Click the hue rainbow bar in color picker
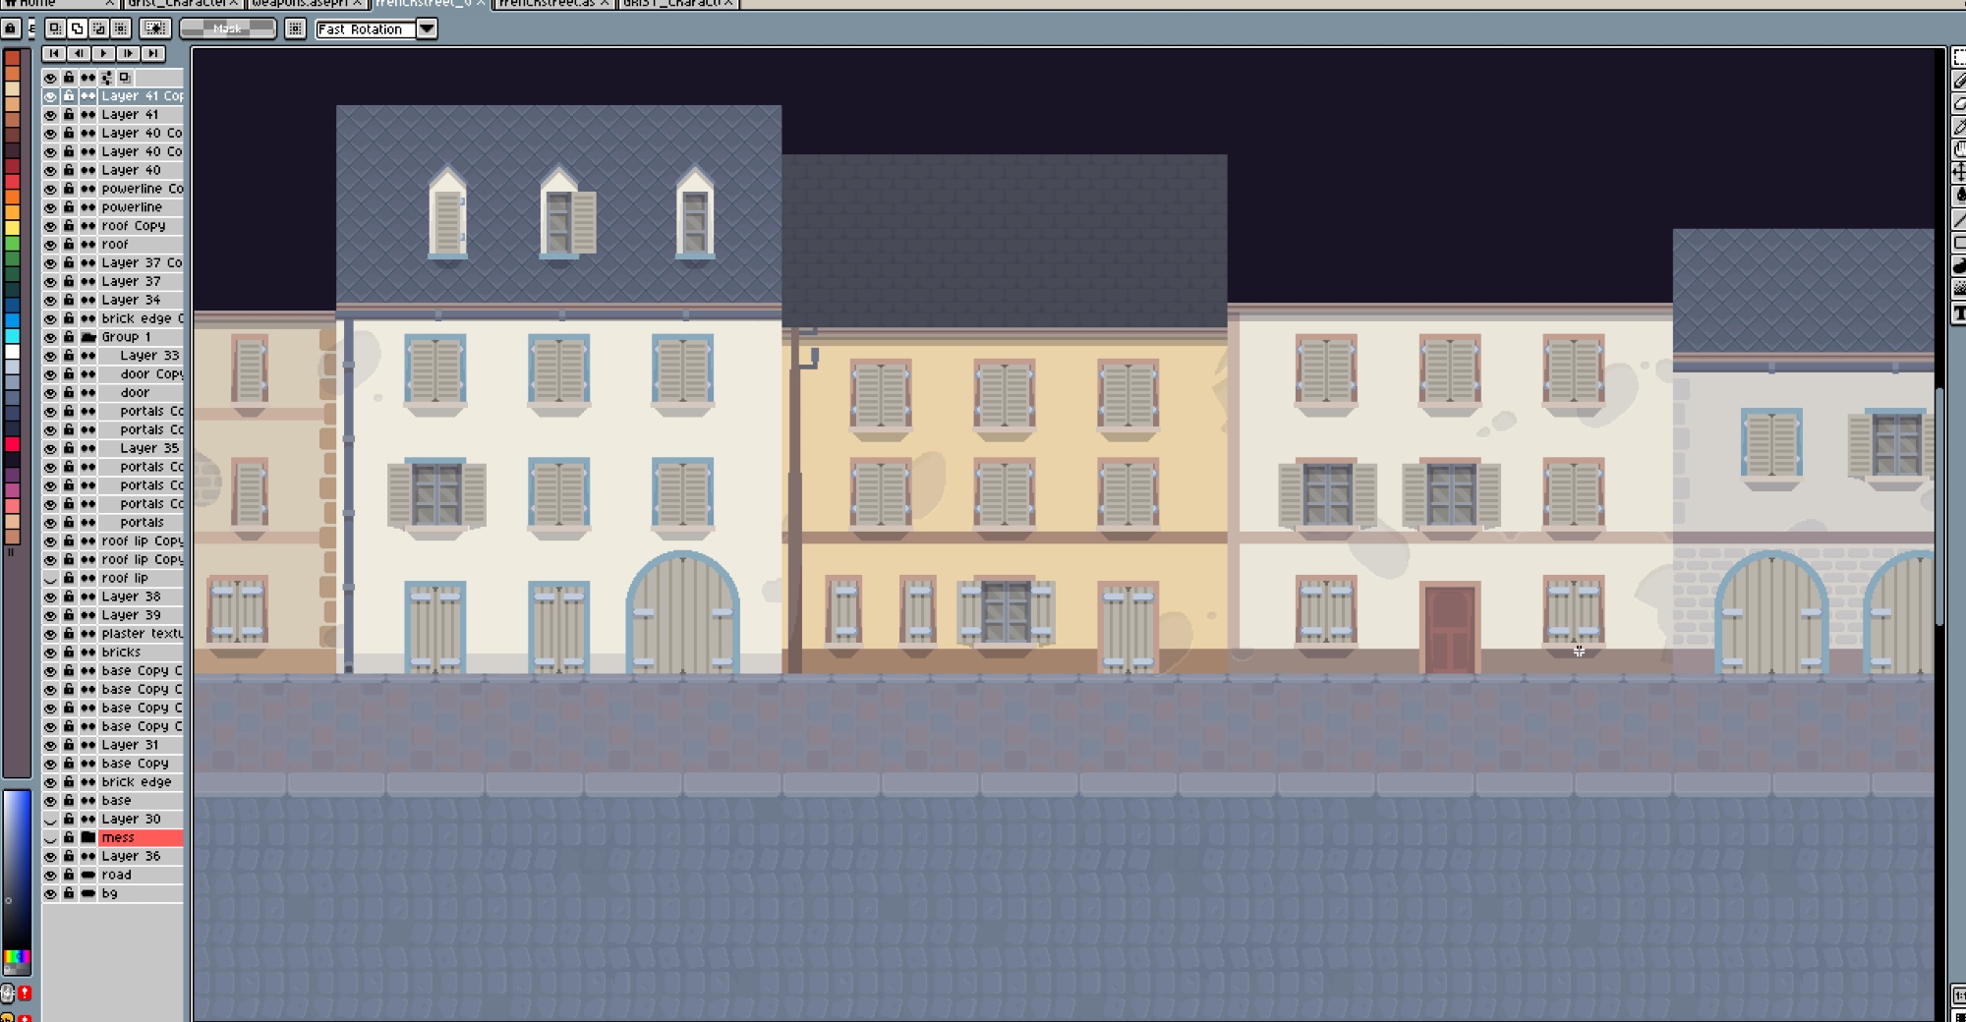The height and width of the screenshot is (1022, 1966). tap(17, 957)
